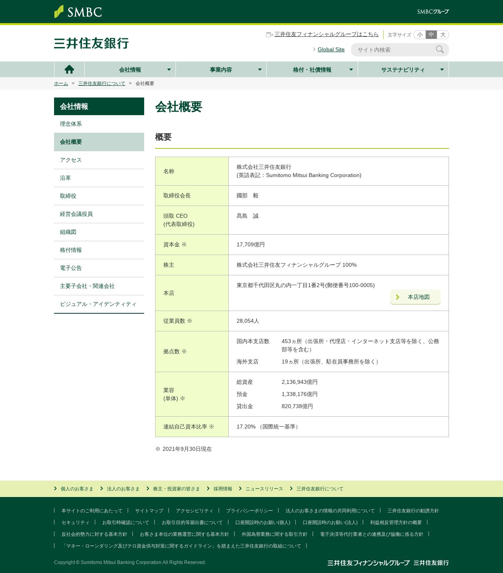Screen dimensions: 503x573
Task: Open the SMBCグループ link in top bar
Action: pos(433,12)
